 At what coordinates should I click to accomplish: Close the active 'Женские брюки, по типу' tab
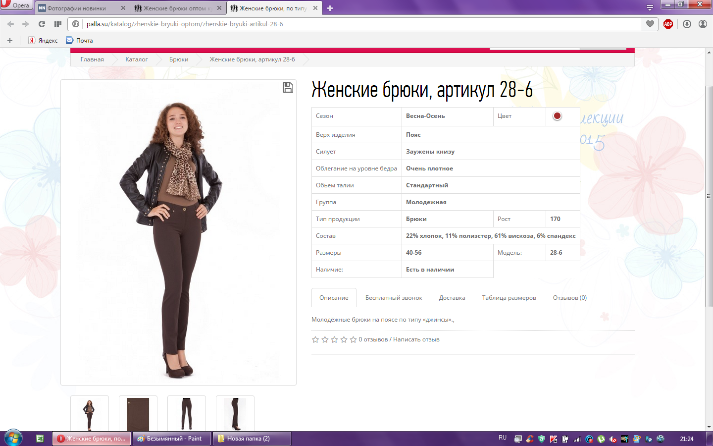click(x=315, y=8)
